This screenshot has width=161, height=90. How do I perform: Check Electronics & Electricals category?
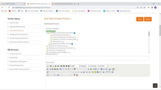point(66,46)
